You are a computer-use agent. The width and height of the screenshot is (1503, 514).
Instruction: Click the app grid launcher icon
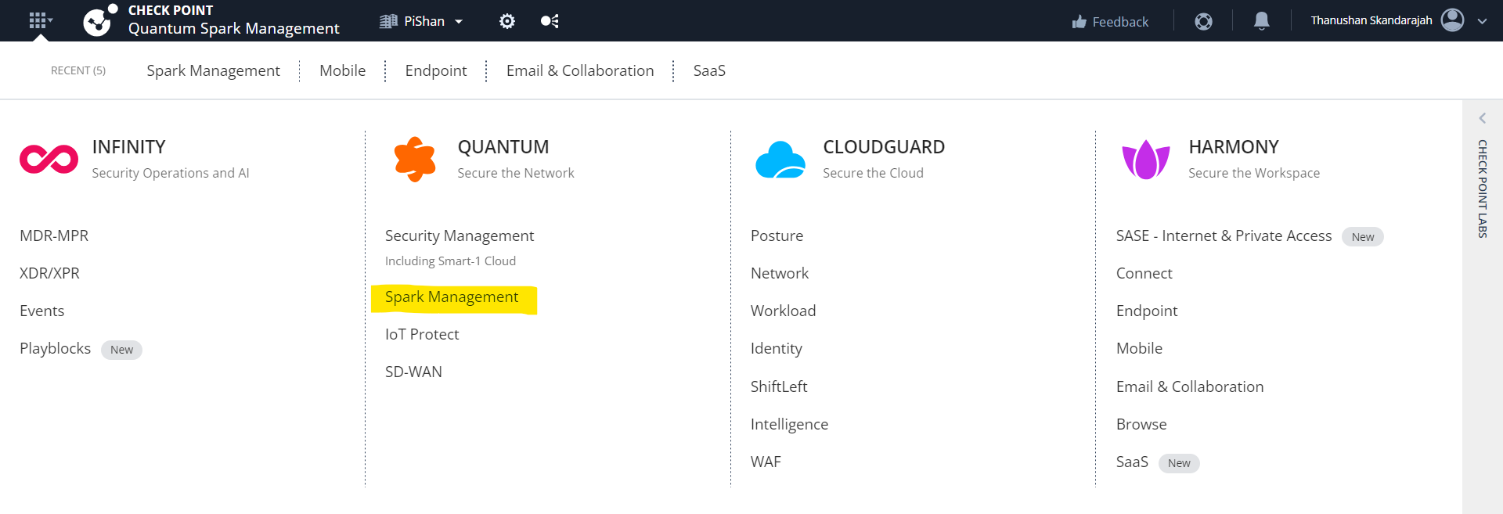(x=38, y=20)
